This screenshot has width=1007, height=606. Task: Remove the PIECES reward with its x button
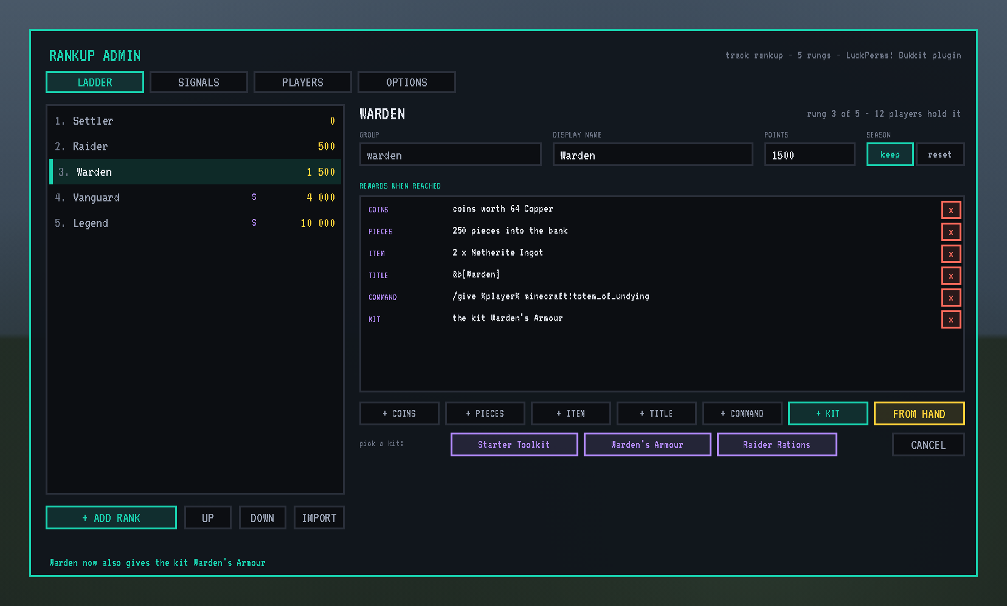pyautogui.click(x=951, y=232)
